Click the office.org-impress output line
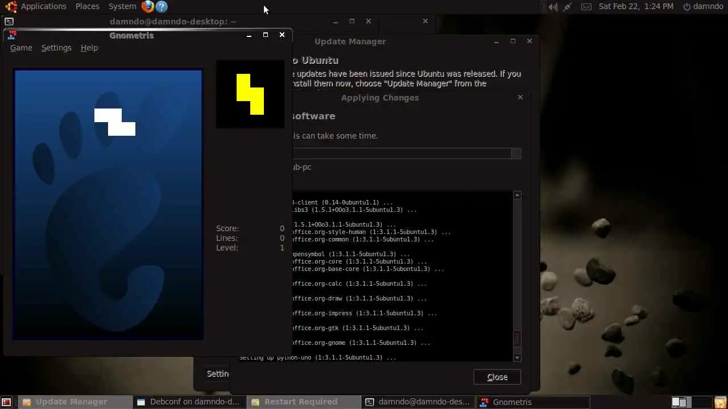 pyautogui.click(x=364, y=313)
